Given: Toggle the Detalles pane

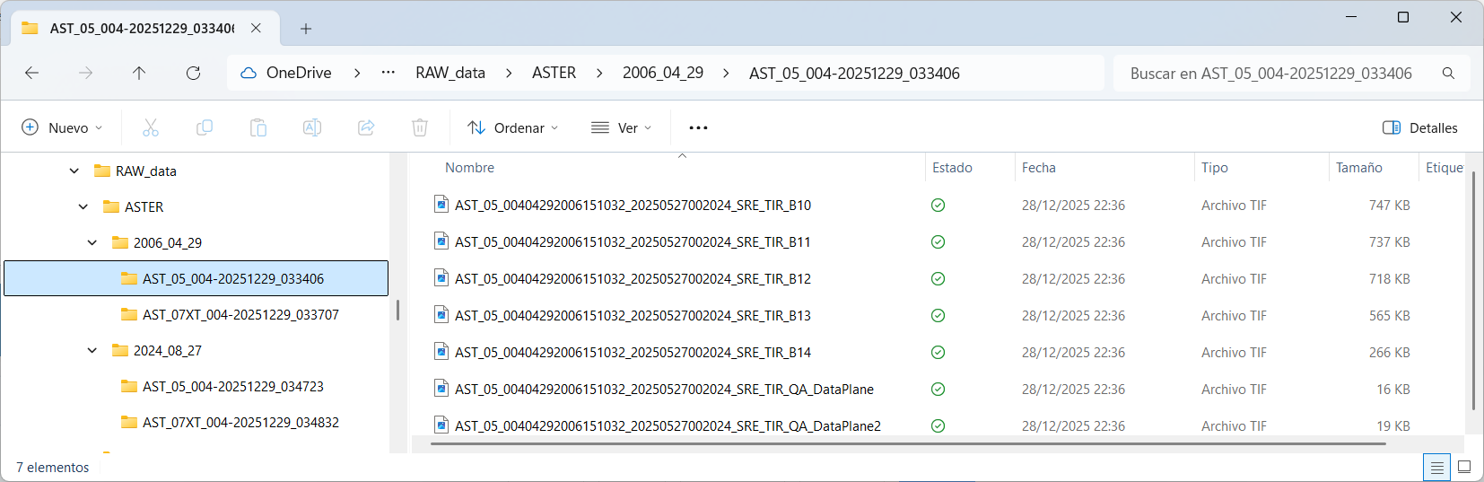Looking at the screenshot, I should coord(1420,127).
